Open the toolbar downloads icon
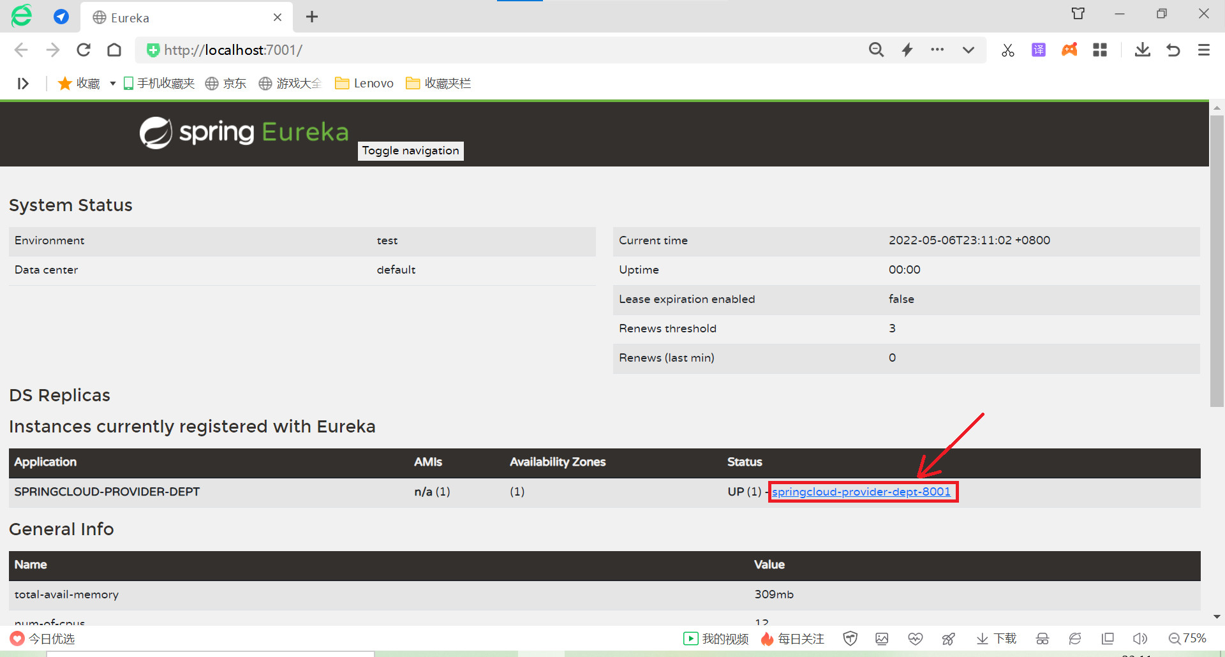Screen dimensions: 1225x657 (x=1143, y=50)
